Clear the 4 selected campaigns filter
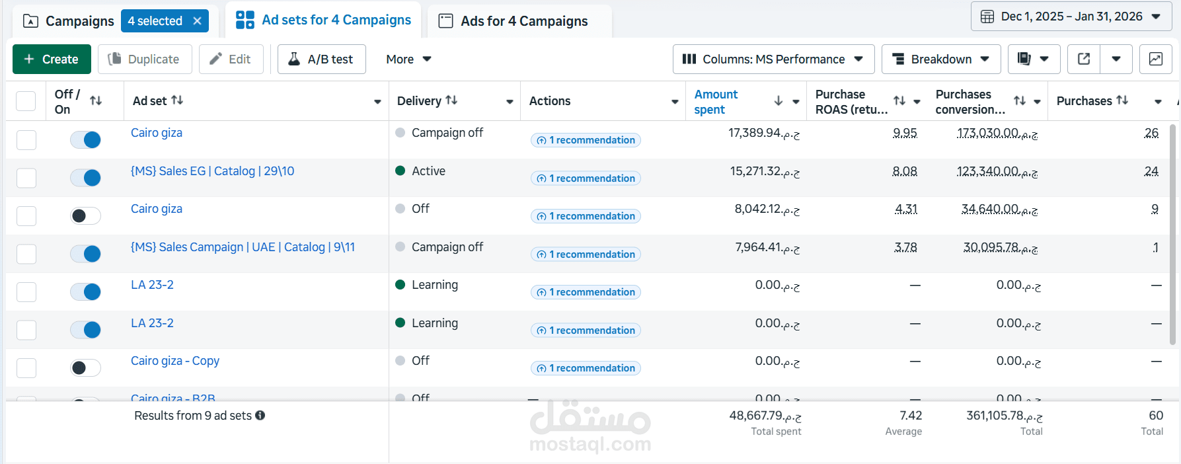 (x=197, y=21)
